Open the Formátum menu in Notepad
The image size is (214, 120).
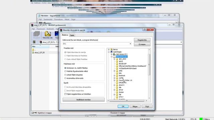[59, 19]
